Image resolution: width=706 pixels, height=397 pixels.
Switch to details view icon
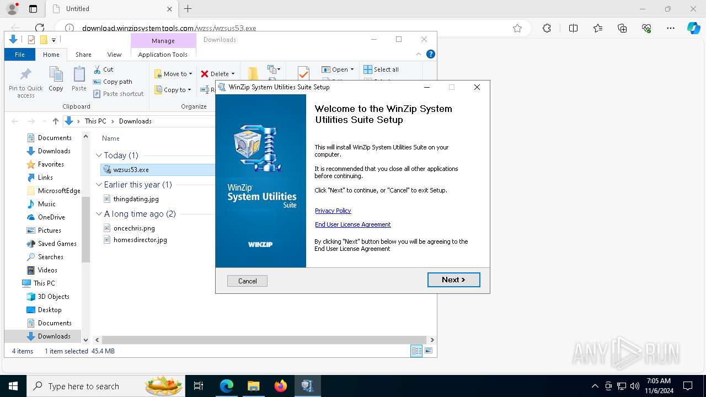click(x=416, y=351)
